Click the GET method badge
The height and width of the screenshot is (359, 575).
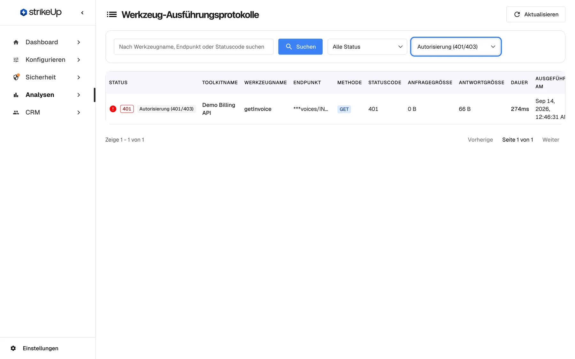(x=344, y=109)
